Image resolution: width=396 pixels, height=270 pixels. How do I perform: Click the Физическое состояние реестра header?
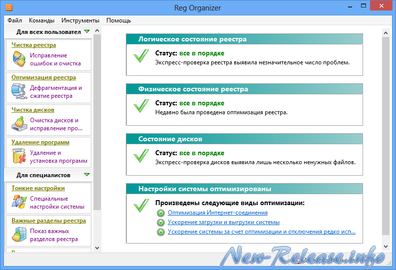tap(245, 89)
